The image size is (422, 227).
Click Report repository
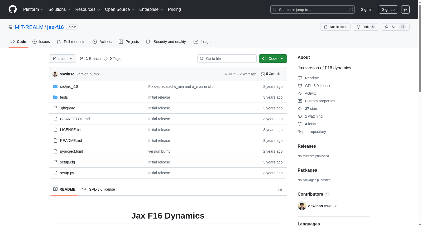312,132
